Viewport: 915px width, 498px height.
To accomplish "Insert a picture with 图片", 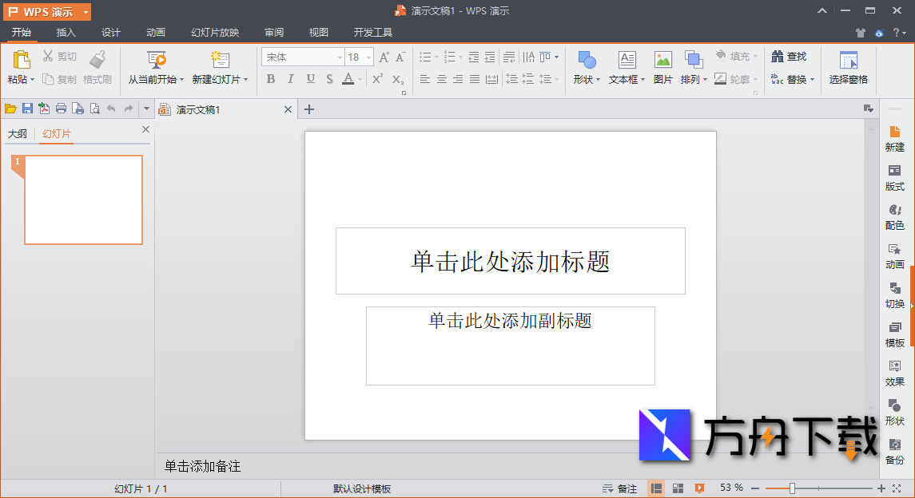I will pyautogui.click(x=662, y=67).
